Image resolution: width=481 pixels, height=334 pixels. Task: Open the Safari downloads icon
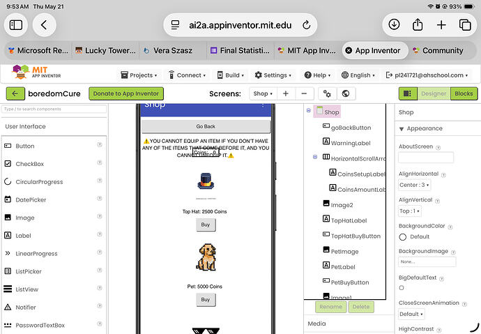394,24
